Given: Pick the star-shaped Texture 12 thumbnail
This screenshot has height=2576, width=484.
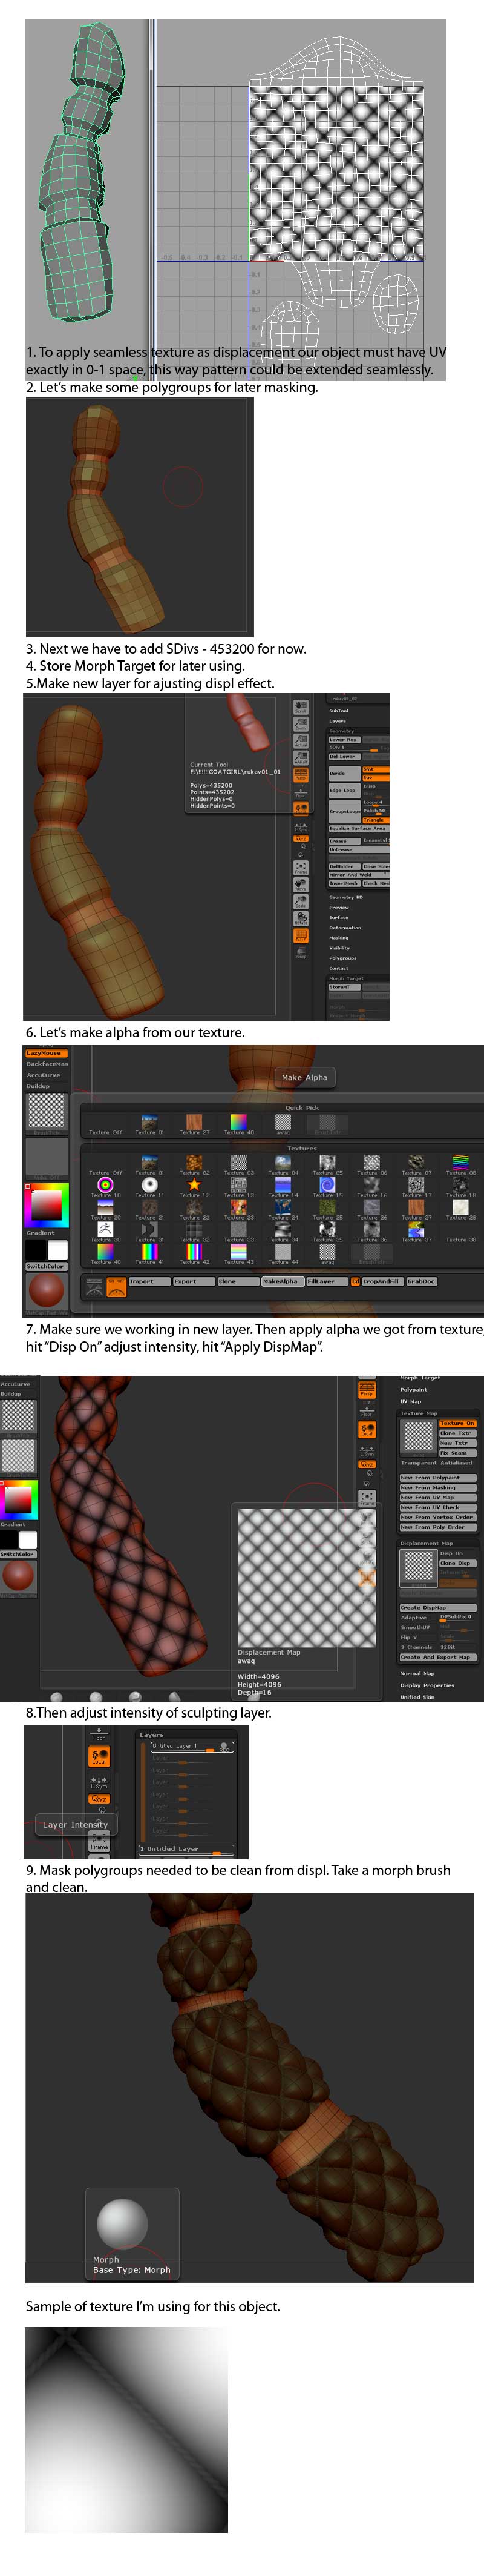Looking at the screenshot, I should pos(194,1186).
